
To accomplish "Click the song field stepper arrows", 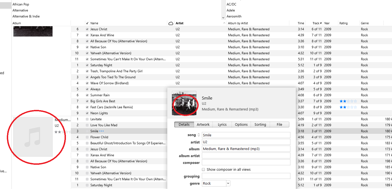I will (x=199, y=135).
